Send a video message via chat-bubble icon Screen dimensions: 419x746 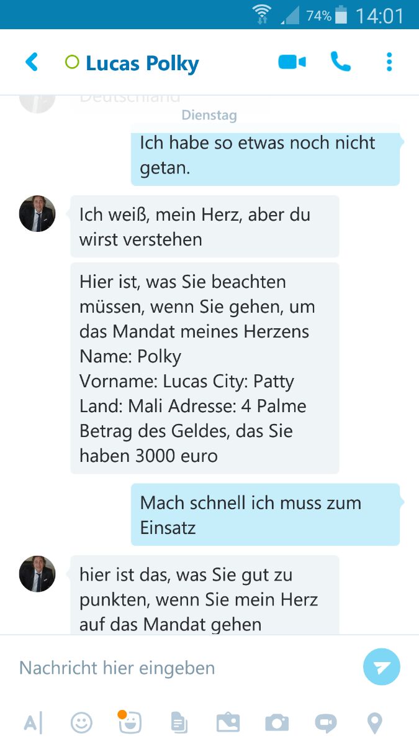326,723
